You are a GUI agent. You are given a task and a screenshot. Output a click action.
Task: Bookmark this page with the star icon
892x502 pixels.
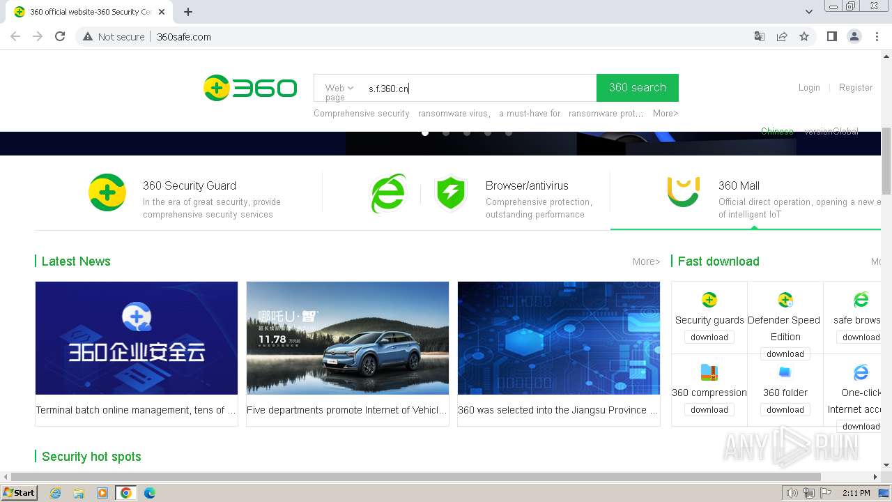coord(804,37)
